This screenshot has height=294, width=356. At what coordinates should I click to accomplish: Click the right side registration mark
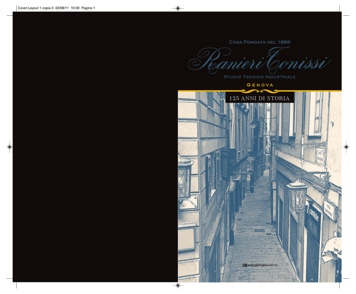346,147
